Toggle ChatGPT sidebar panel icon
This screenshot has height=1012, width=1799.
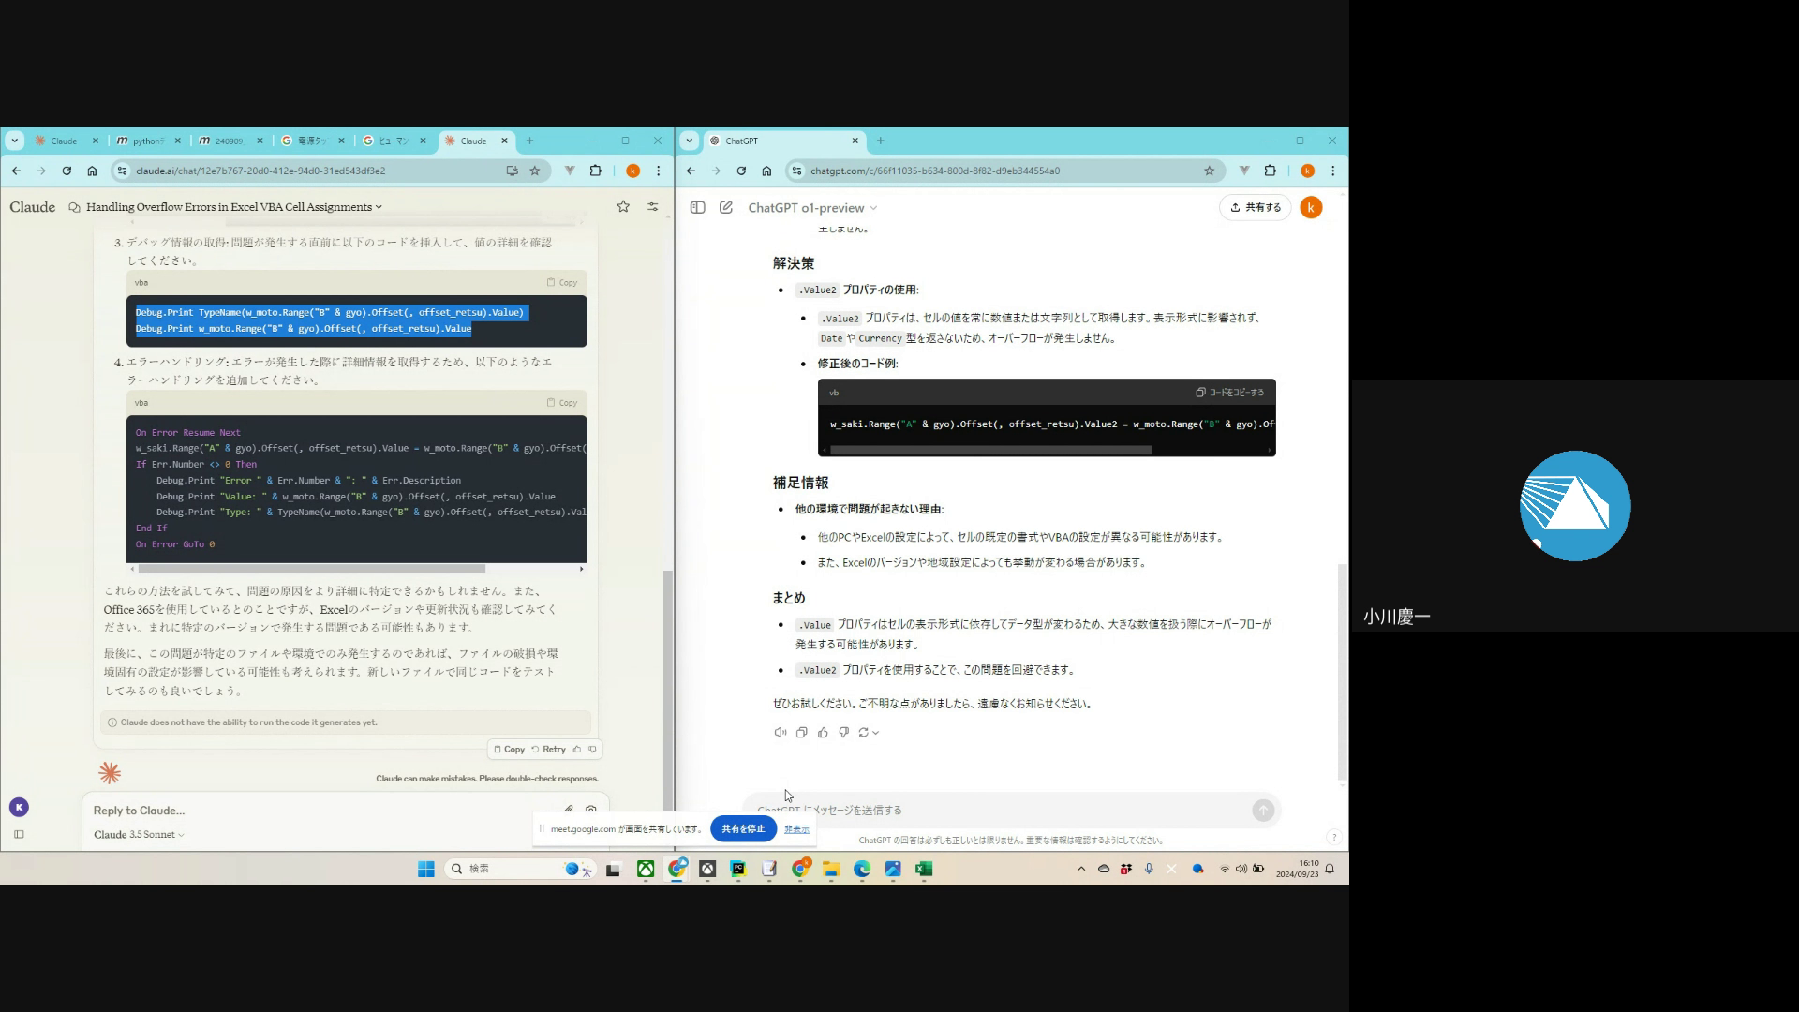pyautogui.click(x=697, y=208)
